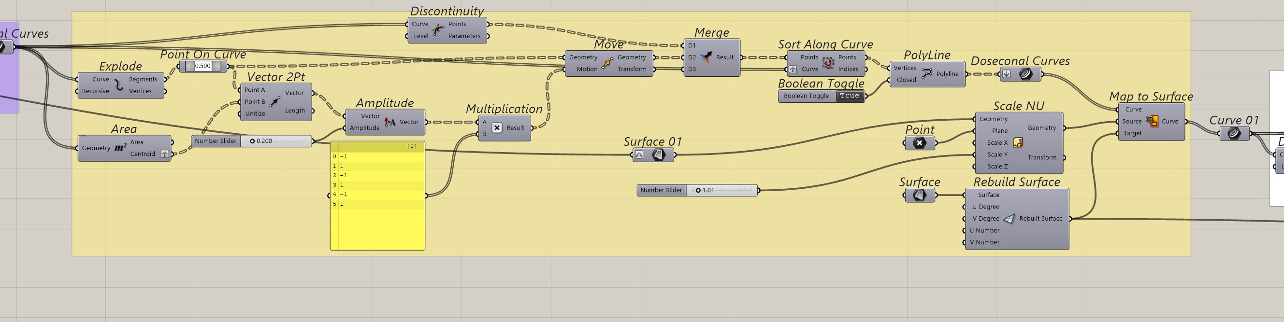Screen dimensions: 1284x322
Task: Select the Map to Surface icon
Action: pyautogui.click(x=1153, y=121)
